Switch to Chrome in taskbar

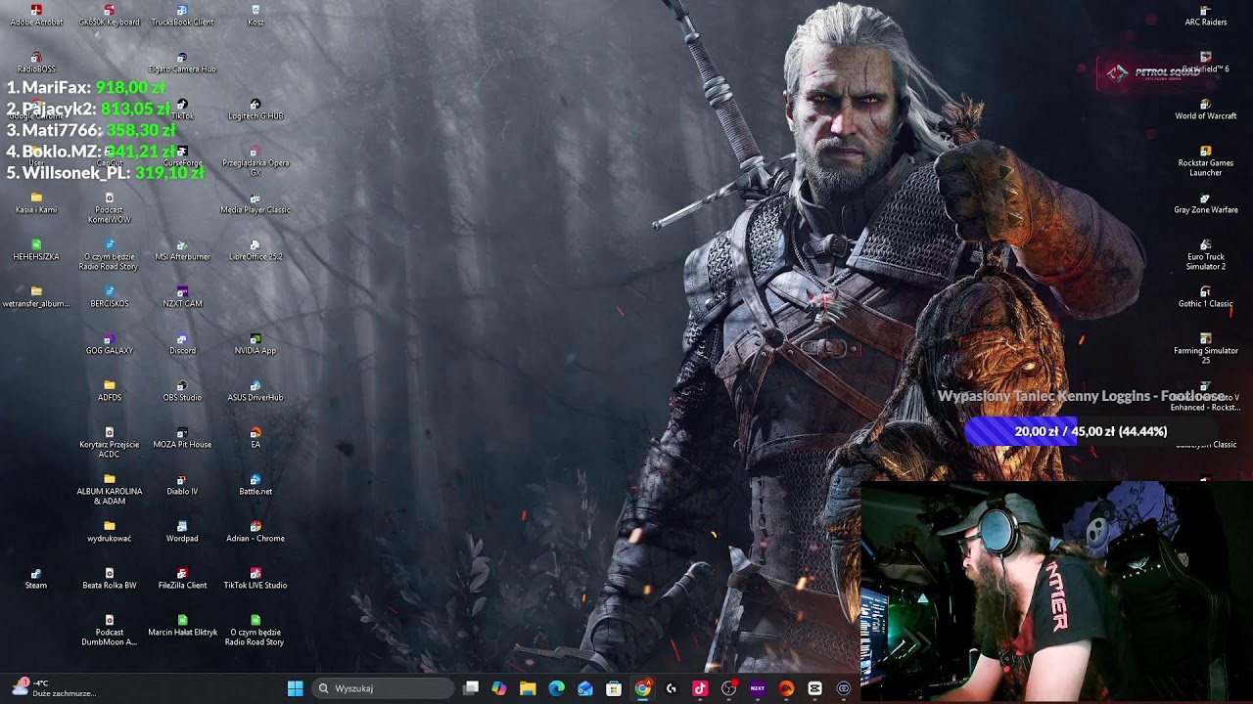pos(643,688)
